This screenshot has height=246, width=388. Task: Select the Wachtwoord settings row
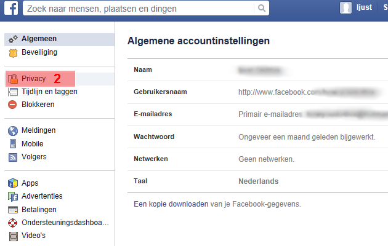click(x=257, y=137)
